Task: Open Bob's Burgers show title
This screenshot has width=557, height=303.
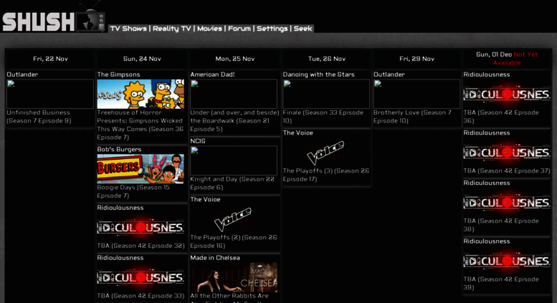Action: [x=119, y=150]
